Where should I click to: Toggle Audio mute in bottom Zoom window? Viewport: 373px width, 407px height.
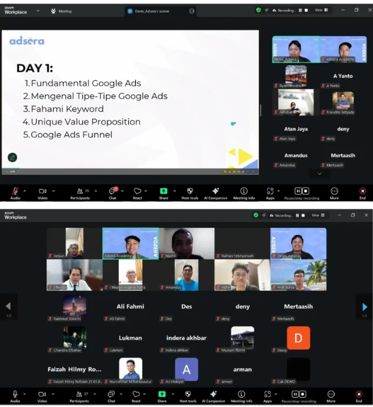pyautogui.click(x=15, y=397)
